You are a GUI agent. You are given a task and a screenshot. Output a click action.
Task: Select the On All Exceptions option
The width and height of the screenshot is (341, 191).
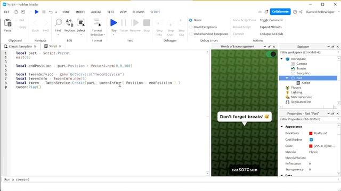[x=191, y=27]
